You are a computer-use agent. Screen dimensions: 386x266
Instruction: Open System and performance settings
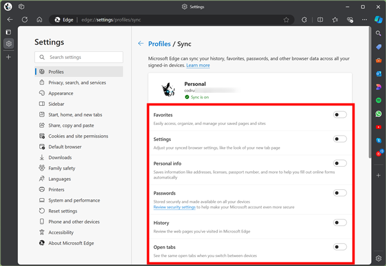79,200
